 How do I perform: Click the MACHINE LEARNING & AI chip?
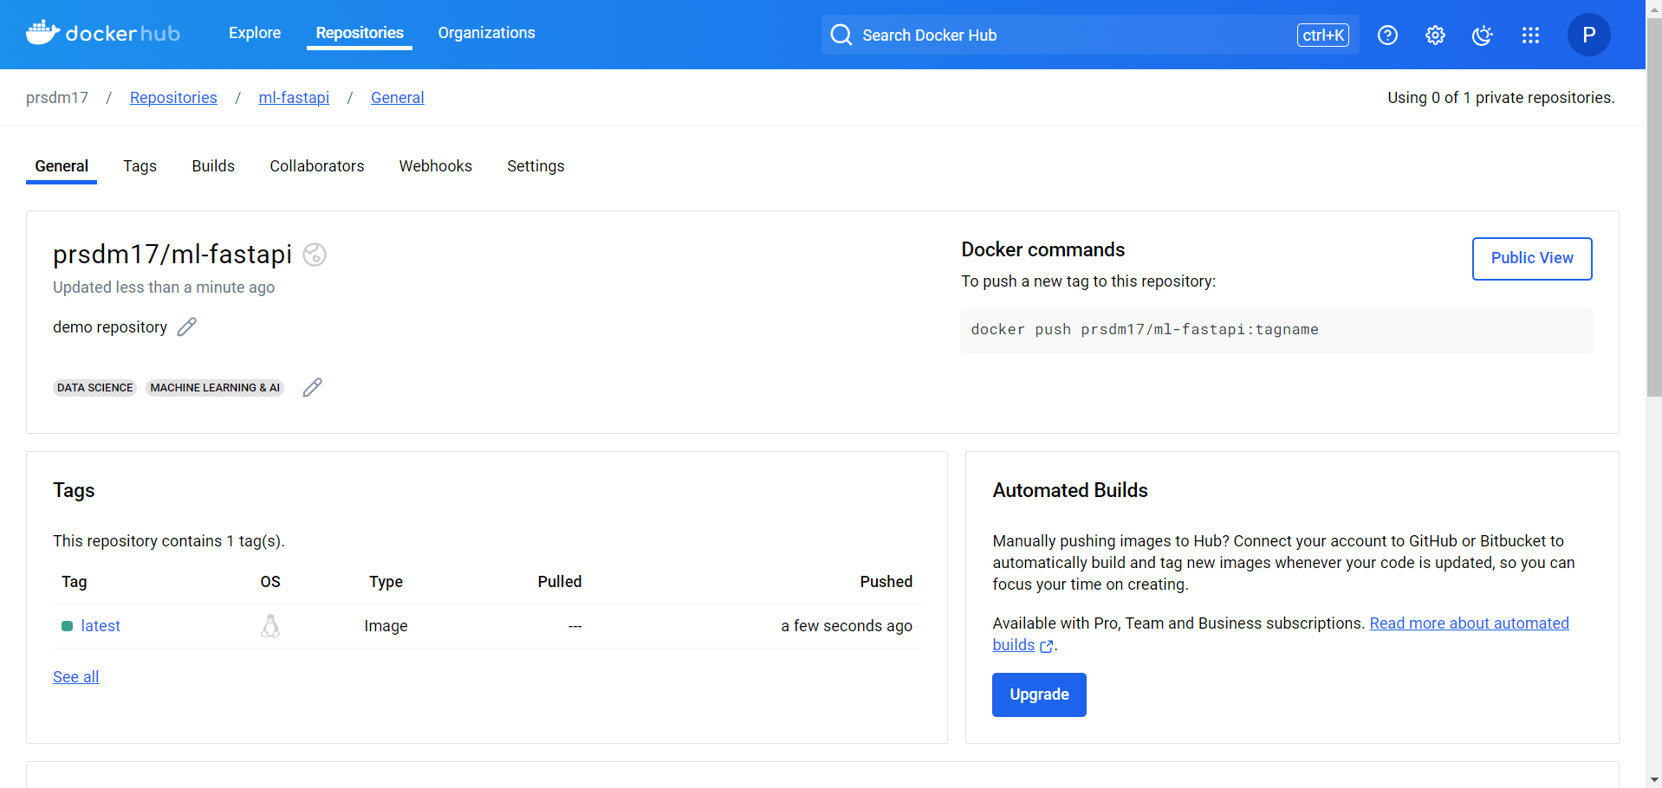pos(215,388)
